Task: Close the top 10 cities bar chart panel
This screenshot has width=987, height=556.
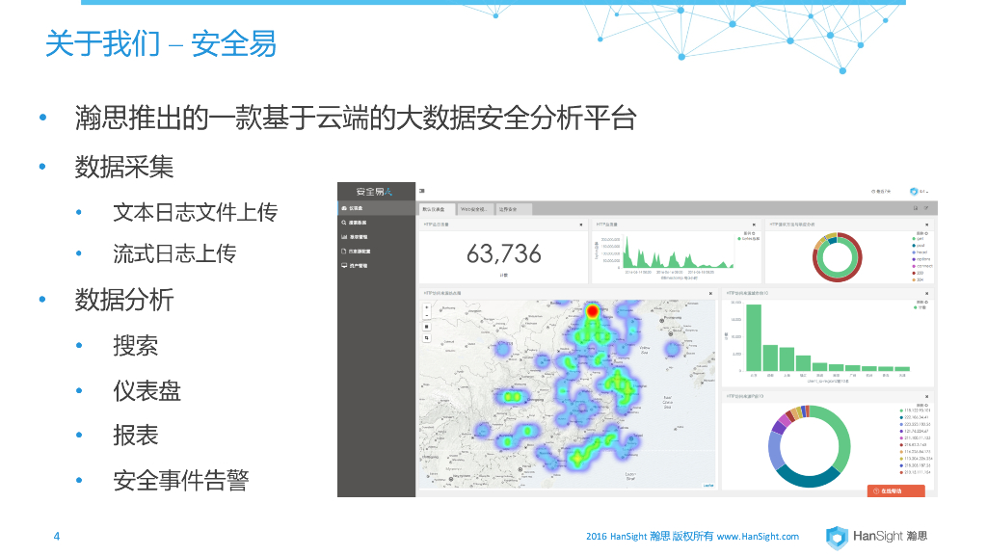Action: [x=926, y=294]
